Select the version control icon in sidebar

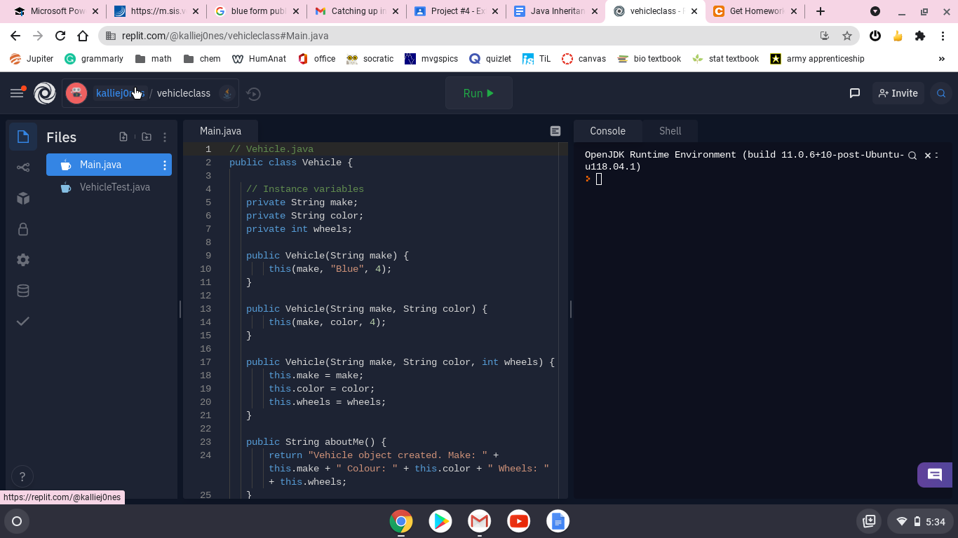[22, 167]
